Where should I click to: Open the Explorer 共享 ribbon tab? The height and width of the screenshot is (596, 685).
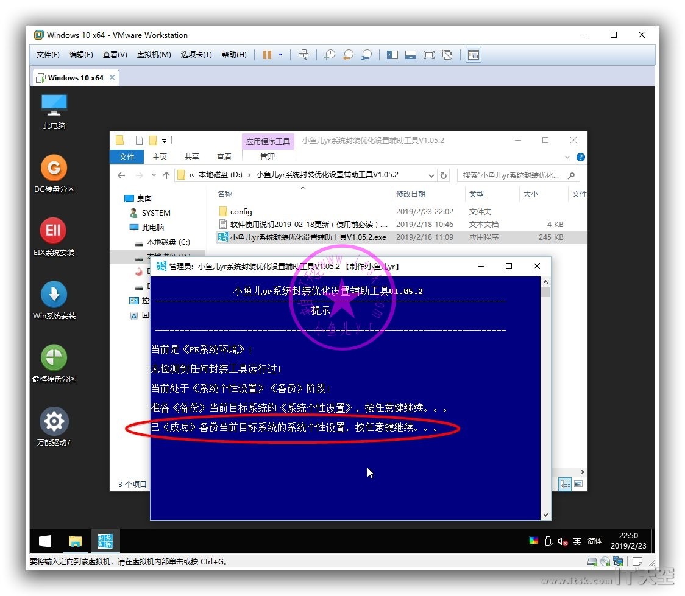(191, 156)
